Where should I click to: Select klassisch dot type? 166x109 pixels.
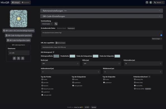click(42, 85)
